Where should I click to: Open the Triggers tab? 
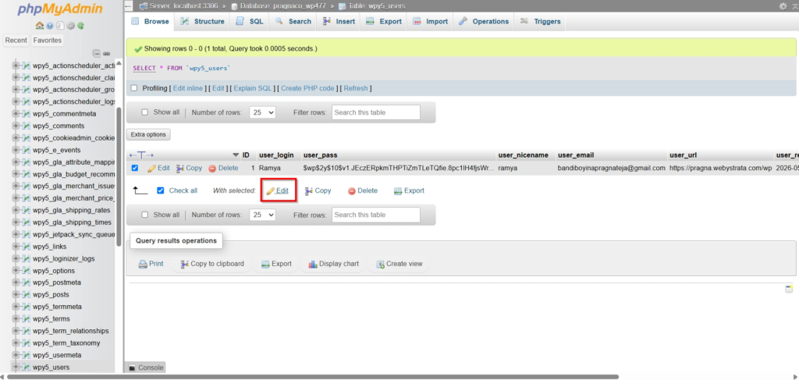pos(540,21)
